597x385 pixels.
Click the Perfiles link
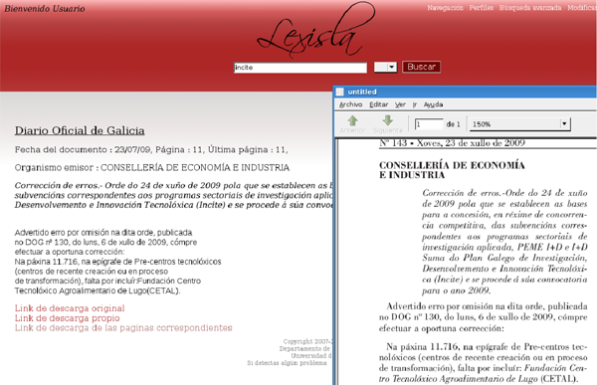click(481, 8)
